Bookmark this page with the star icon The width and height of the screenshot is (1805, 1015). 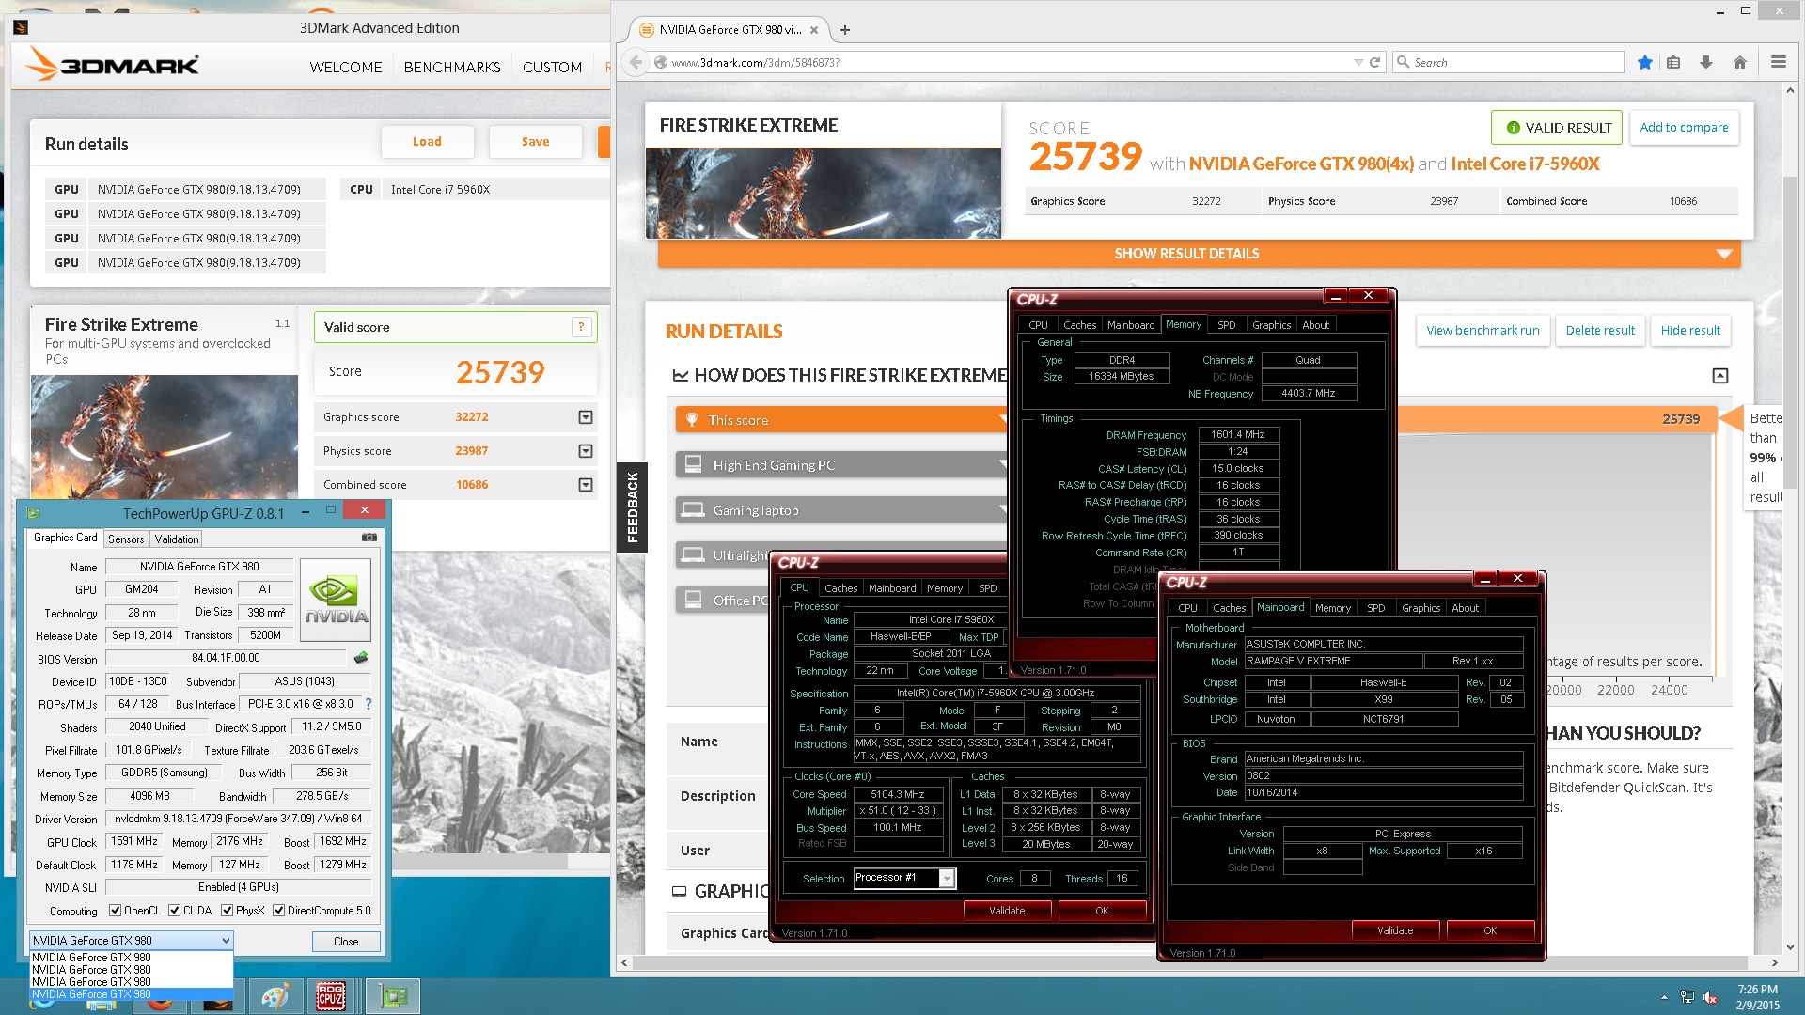pyautogui.click(x=1644, y=62)
